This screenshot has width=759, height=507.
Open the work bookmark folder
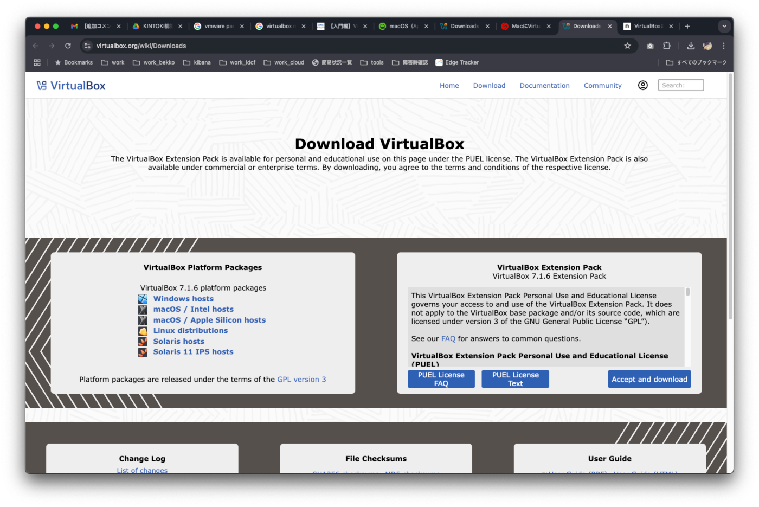coord(113,62)
